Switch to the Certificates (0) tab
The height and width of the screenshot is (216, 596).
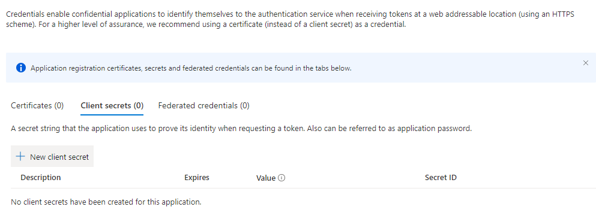tap(37, 106)
